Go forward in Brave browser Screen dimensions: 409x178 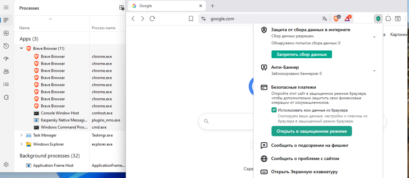(142, 19)
